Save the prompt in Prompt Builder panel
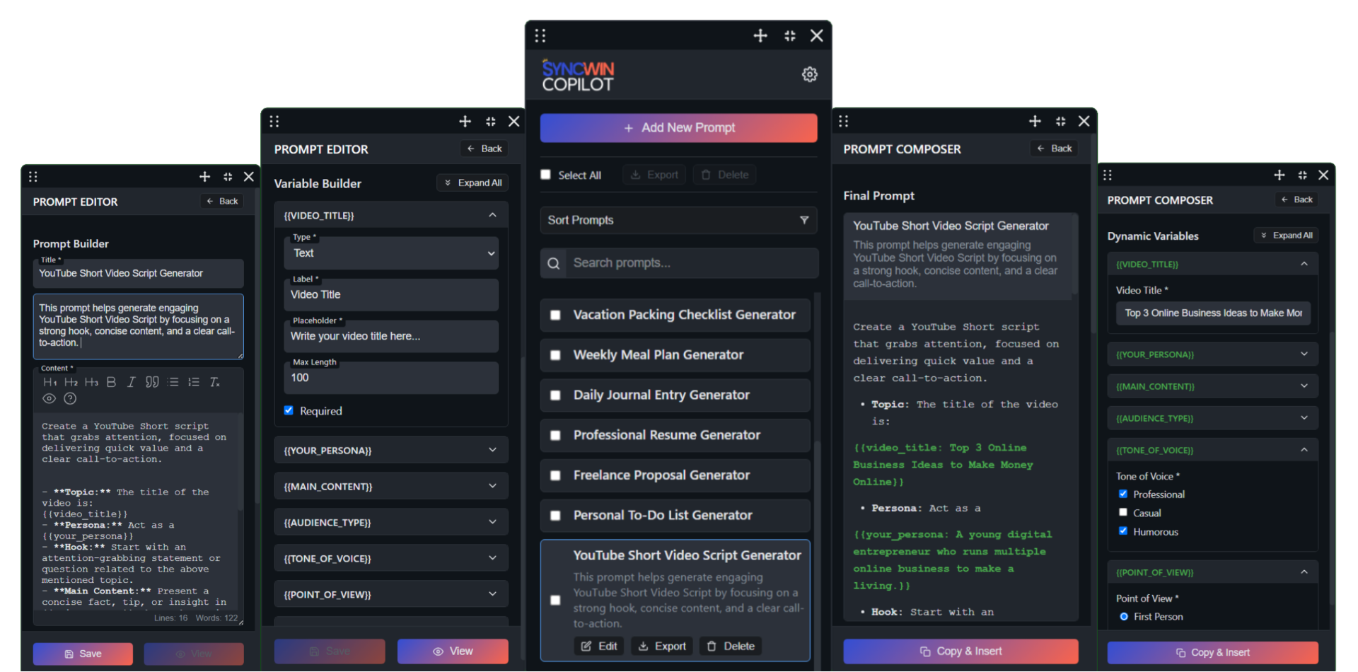1358x672 pixels. tap(83, 654)
